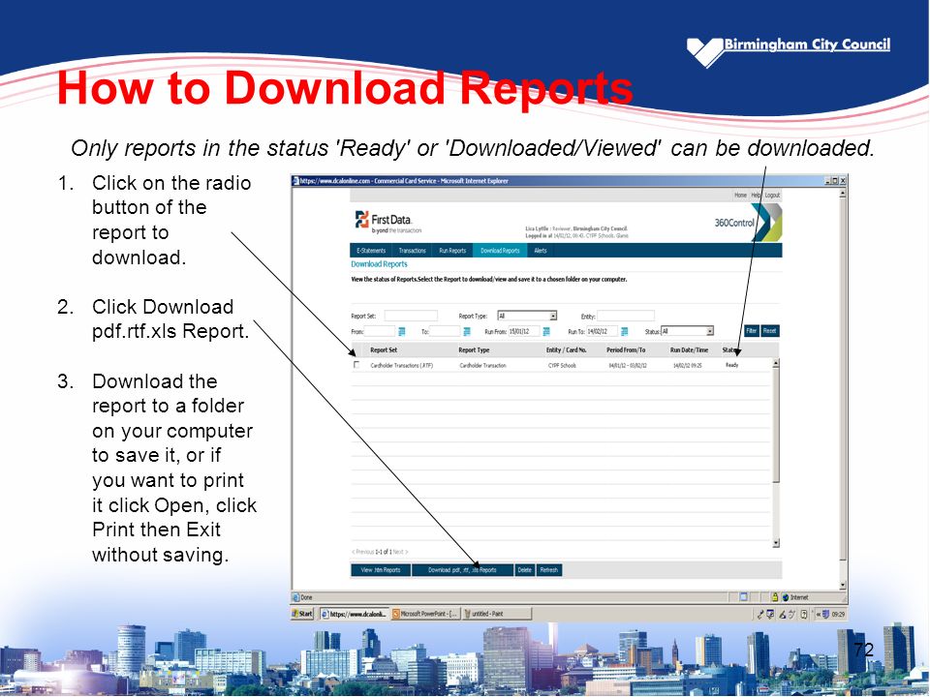Click Download .pdf, .rtf, .xls Reports button
This screenshot has height=697, width=930.
[x=463, y=570]
